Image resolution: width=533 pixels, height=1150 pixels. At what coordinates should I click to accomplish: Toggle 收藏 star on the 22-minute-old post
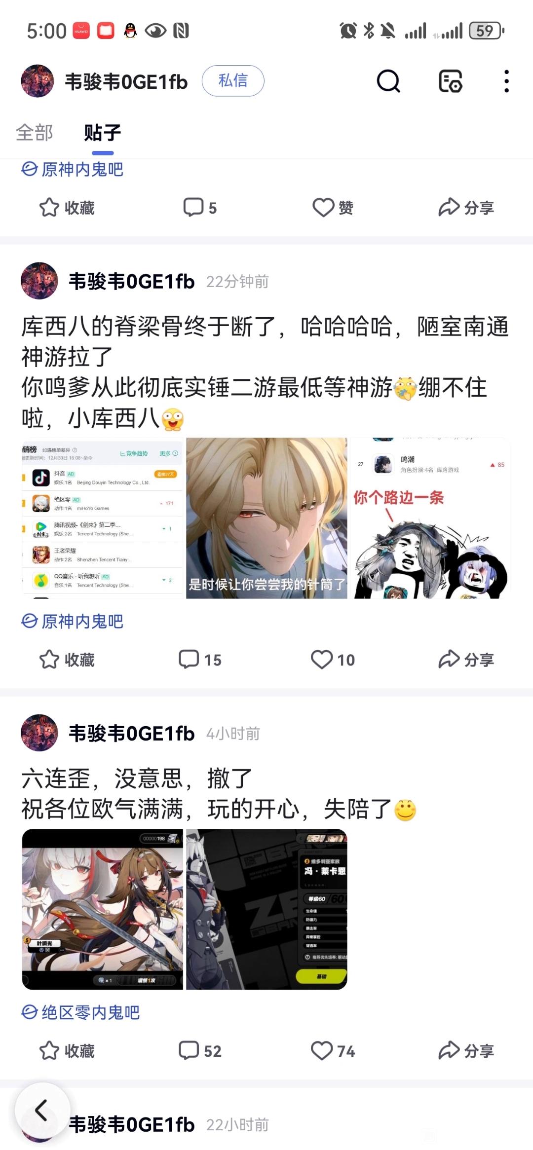(x=67, y=660)
